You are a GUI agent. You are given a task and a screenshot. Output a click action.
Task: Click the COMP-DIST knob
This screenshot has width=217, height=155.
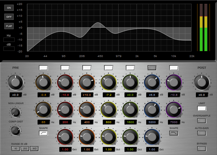[x=15, y=131]
